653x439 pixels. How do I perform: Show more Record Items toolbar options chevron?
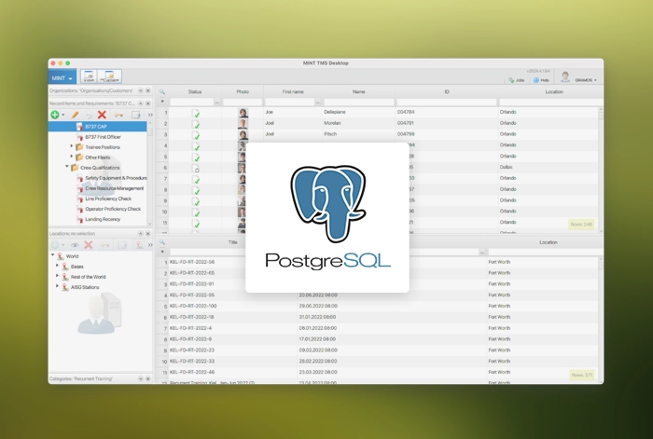click(150, 115)
